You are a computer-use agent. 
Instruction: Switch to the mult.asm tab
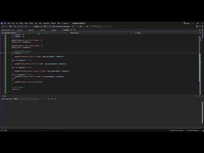point(31,30)
